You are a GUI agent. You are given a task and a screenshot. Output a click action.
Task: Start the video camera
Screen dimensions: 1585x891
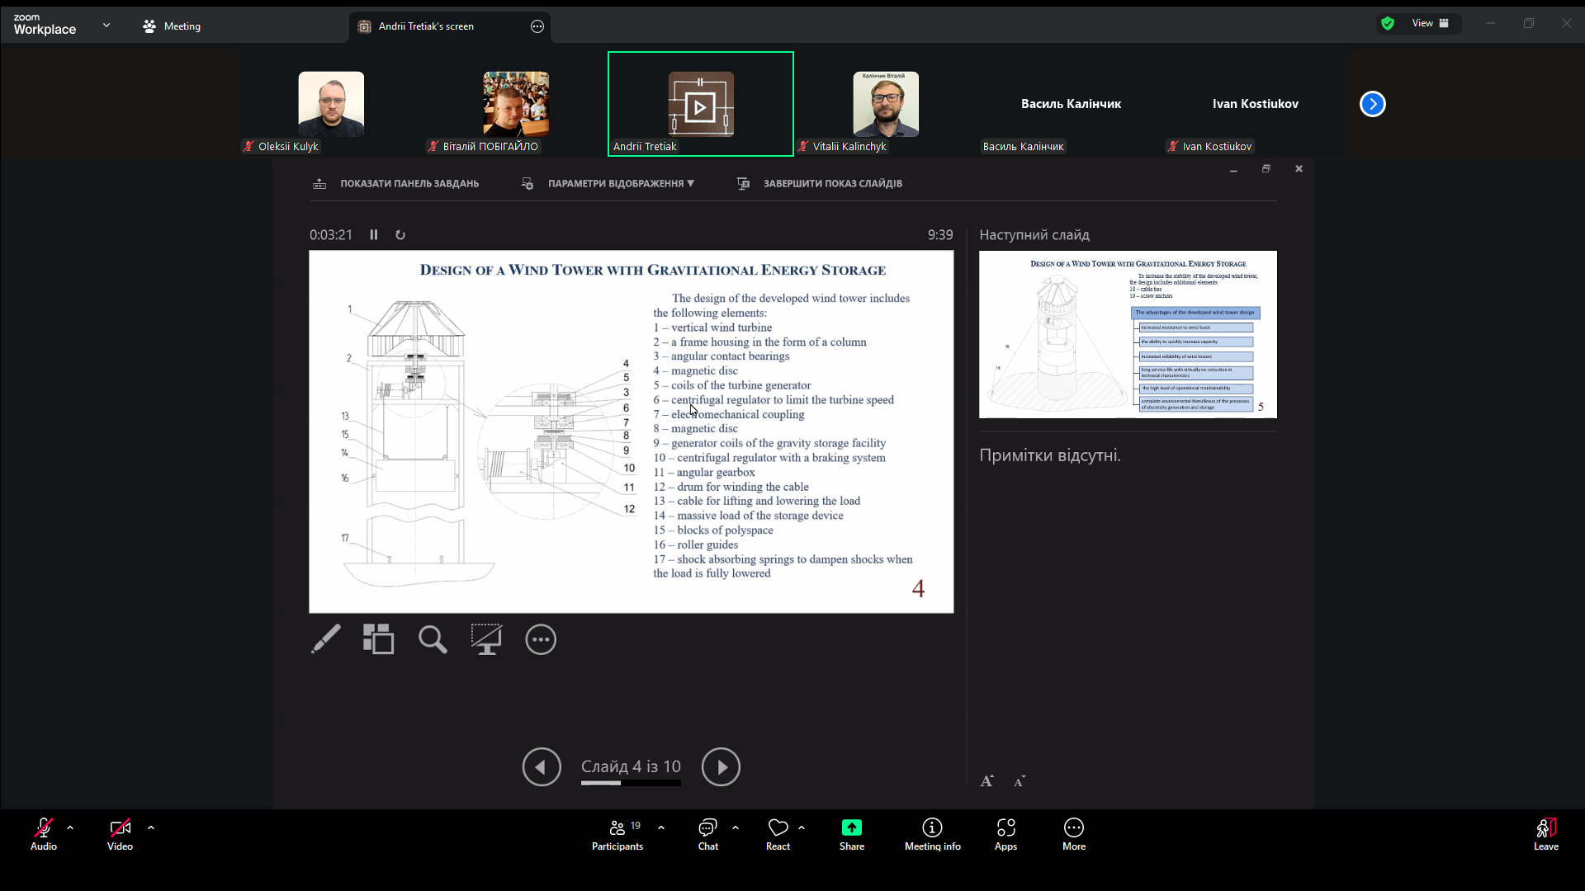[x=120, y=834]
